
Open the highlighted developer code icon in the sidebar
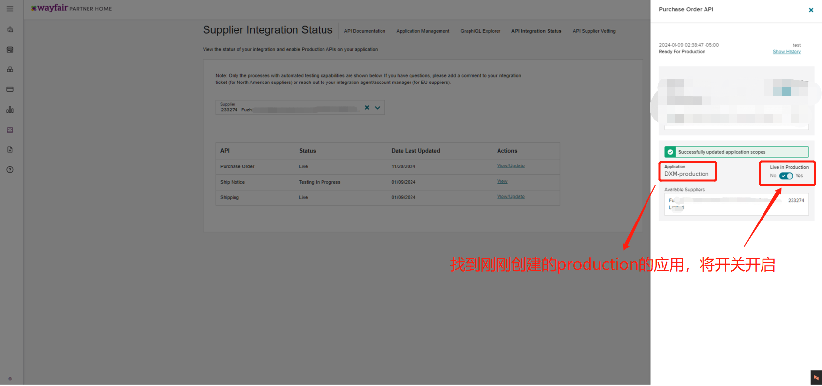pos(10,130)
